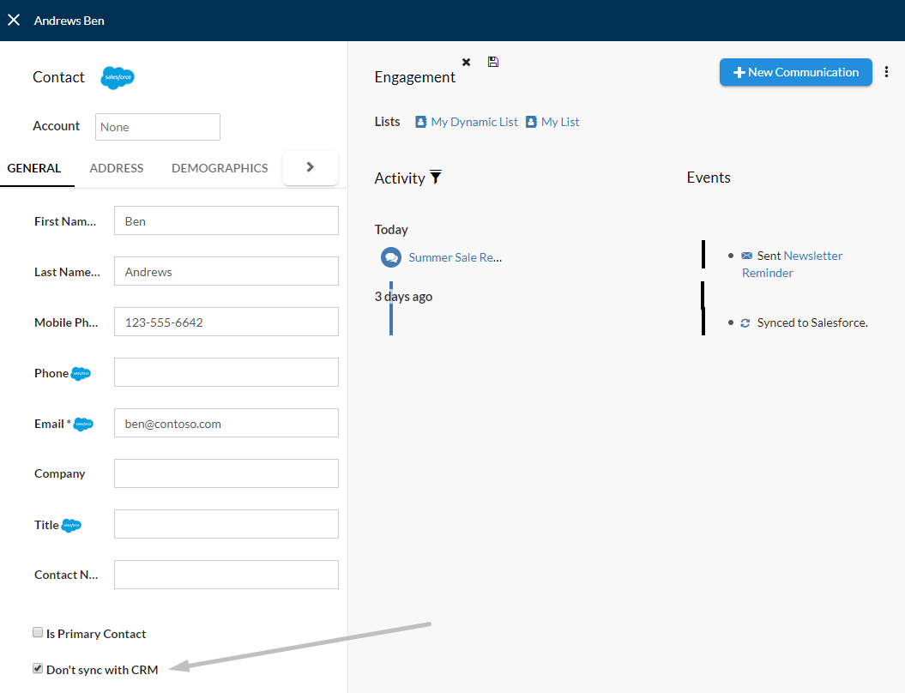
Task: Click the Company field
Action: (226, 473)
